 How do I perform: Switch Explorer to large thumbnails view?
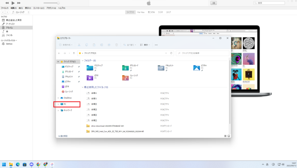pyautogui.click(x=229, y=136)
